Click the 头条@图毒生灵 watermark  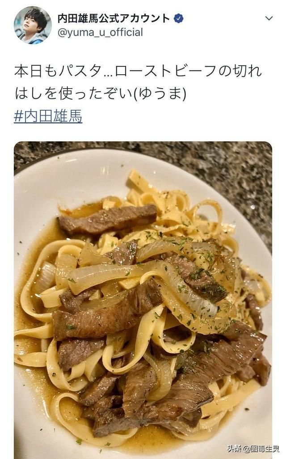click(x=252, y=448)
